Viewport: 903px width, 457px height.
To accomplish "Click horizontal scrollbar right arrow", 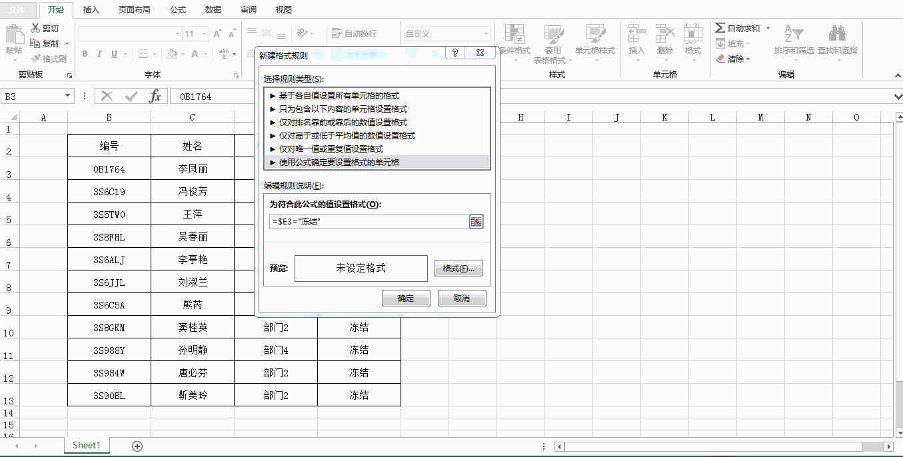I will (x=889, y=446).
